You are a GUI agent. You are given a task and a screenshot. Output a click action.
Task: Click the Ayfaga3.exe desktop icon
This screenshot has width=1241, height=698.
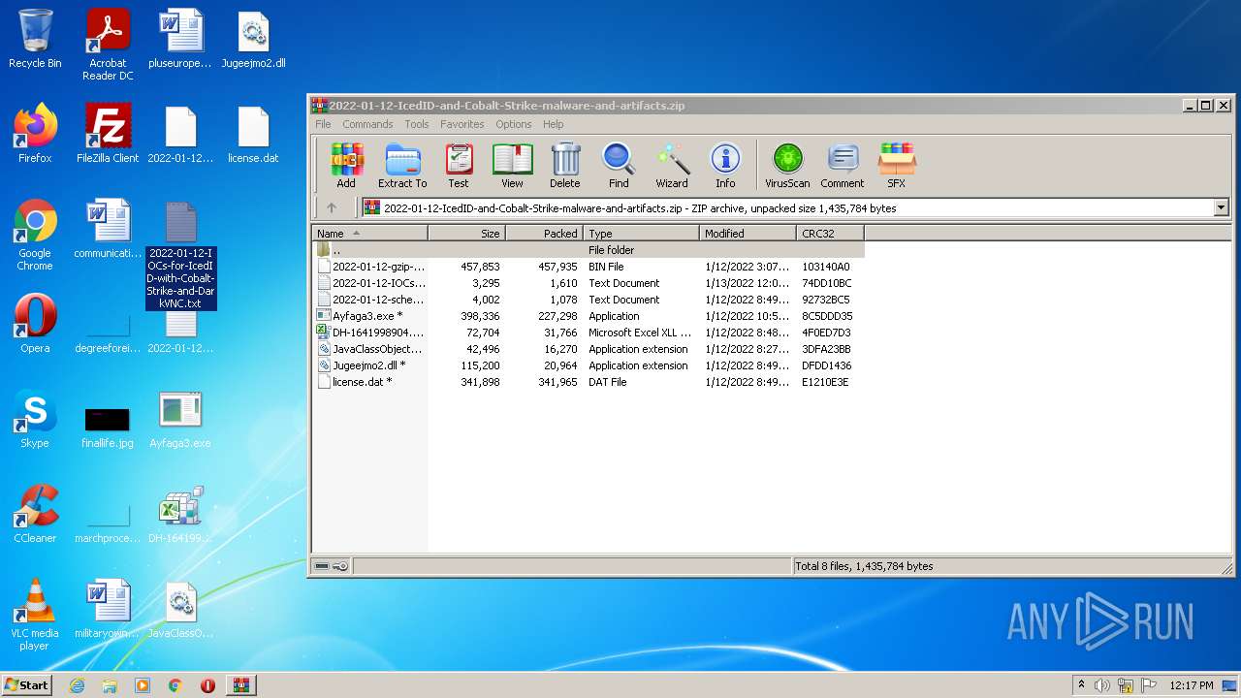pyautogui.click(x=180, y=420)
